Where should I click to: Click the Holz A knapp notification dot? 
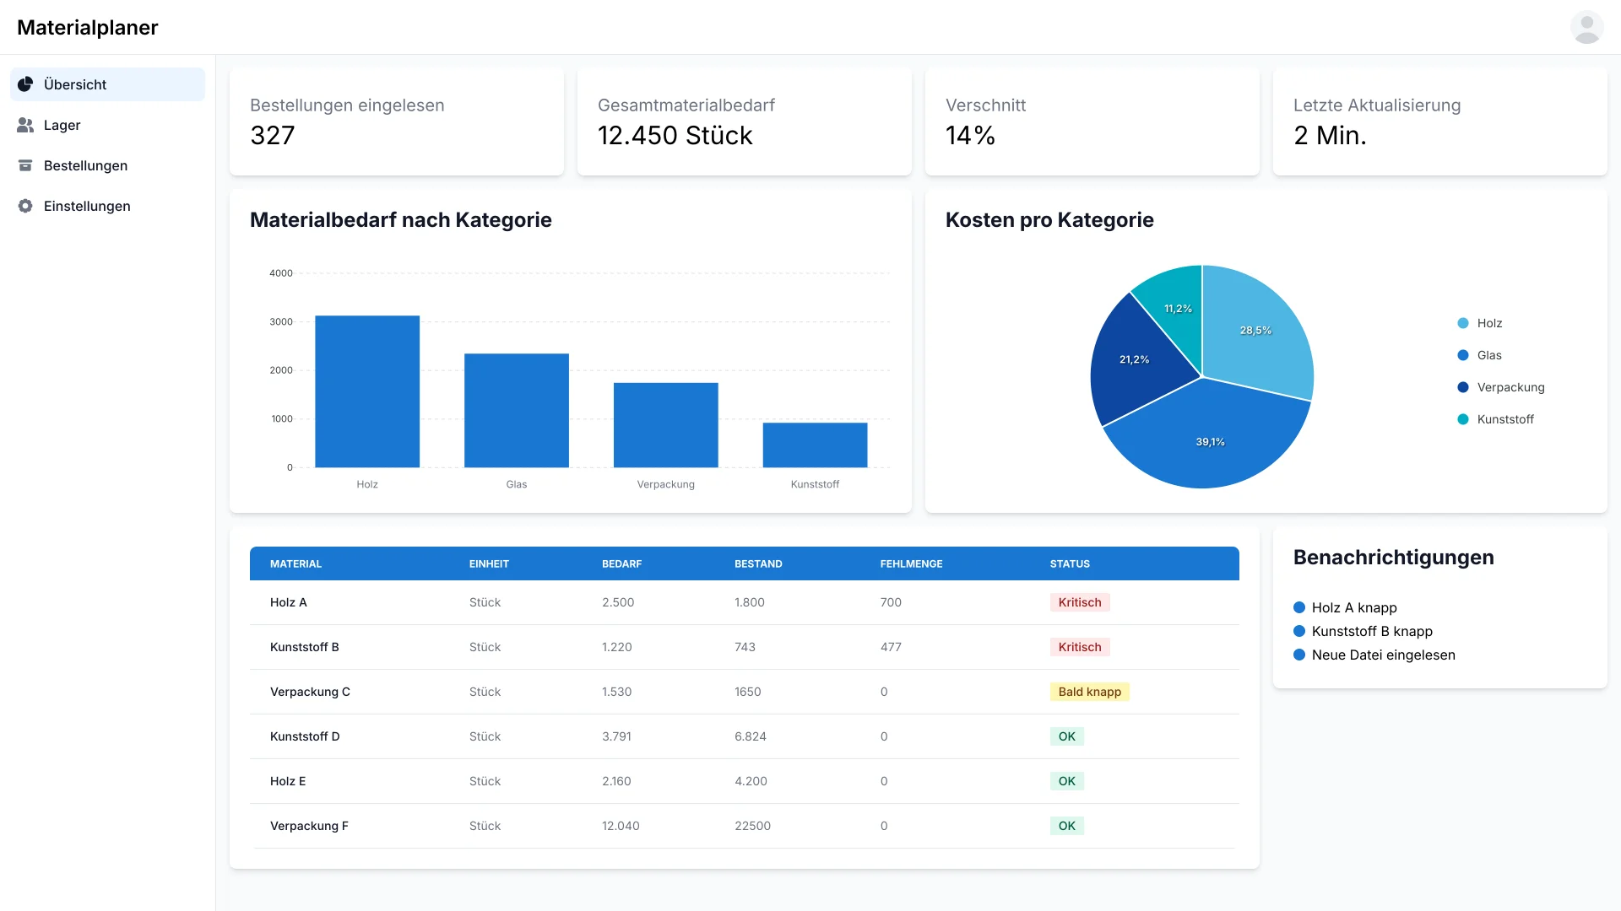pyautogui.click(x=1299, y=607)
